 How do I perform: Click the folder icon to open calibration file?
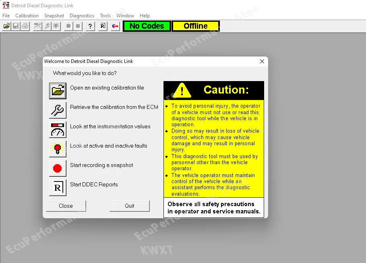point(58,91)
